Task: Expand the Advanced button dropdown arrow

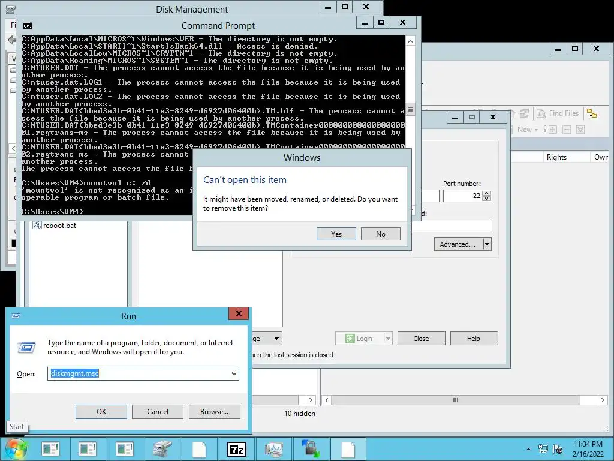Action: 487,244
